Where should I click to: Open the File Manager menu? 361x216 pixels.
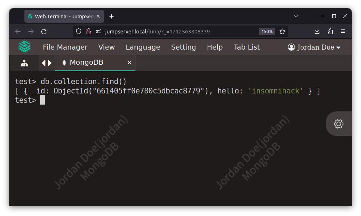coord(65,47)
